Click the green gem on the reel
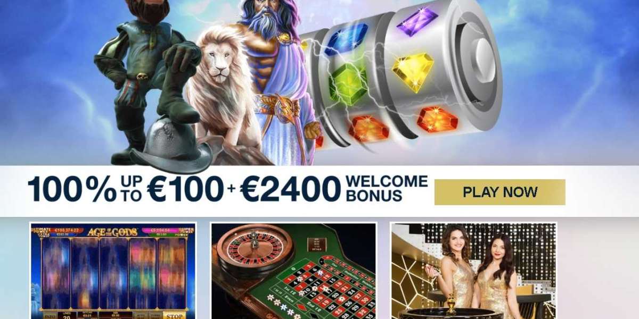The image size is (639, 319). (x=348, y=85)
